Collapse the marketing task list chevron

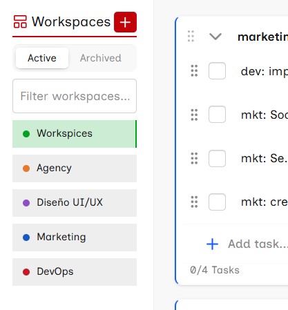(215, 37)
